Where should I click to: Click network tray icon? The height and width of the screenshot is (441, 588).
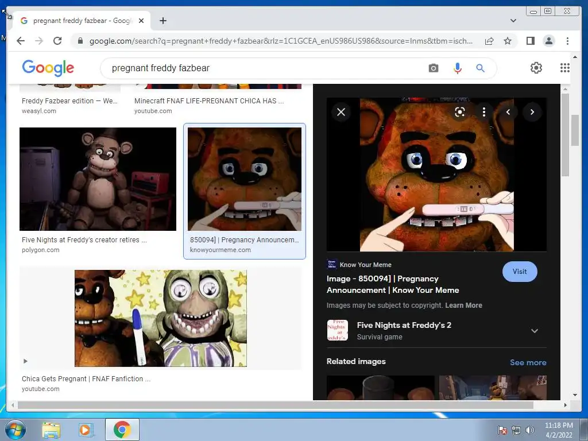click(x=516, y=430)
